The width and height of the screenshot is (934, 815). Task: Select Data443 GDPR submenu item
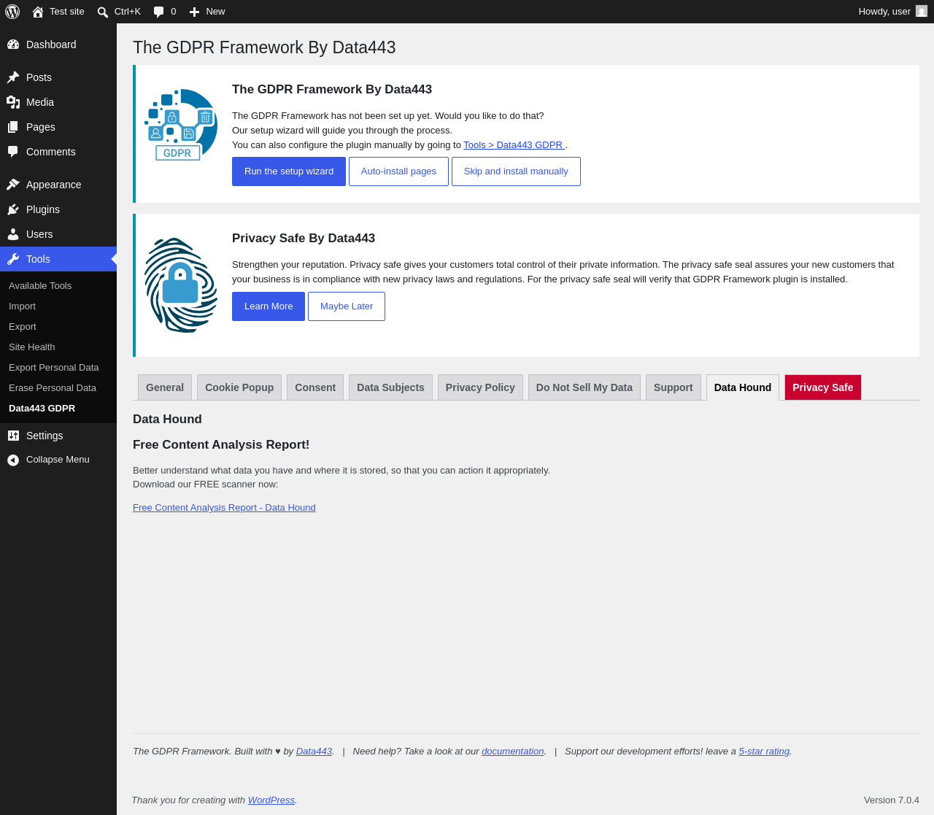coord(58,409)
